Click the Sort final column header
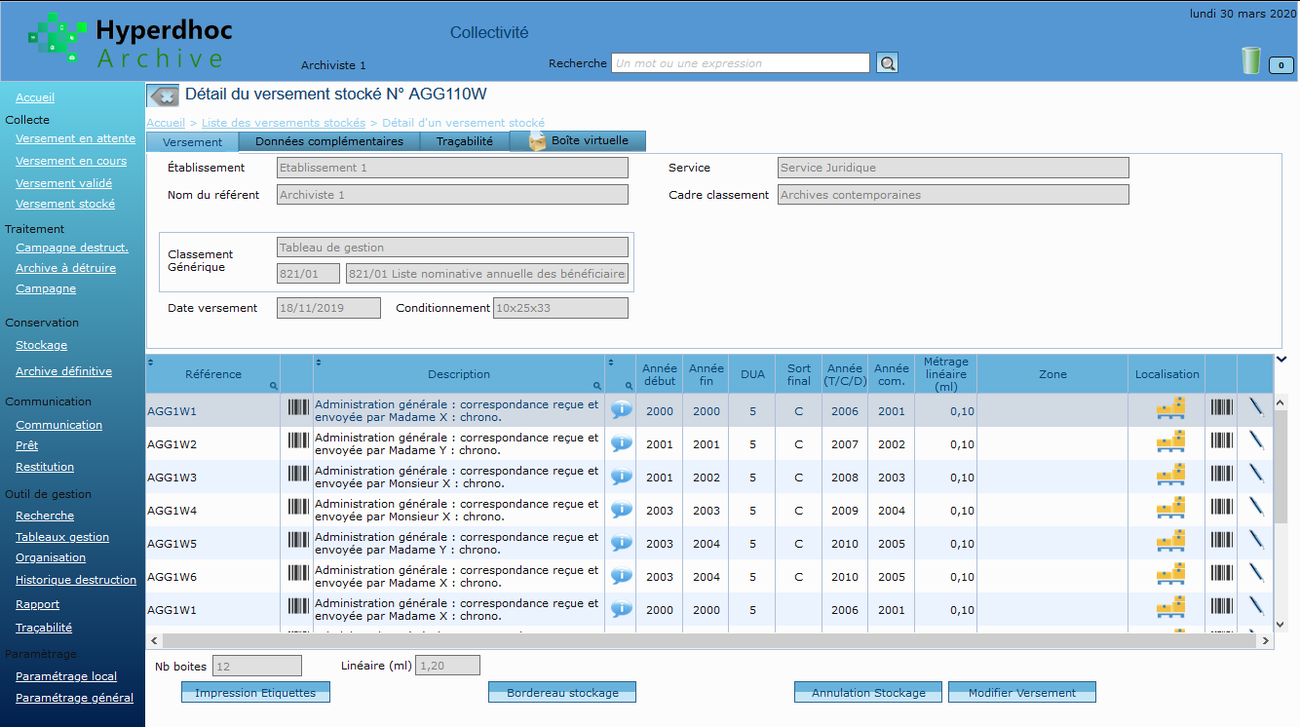Viewport: 1300px width, 727px height. click(x=799, y=374)
